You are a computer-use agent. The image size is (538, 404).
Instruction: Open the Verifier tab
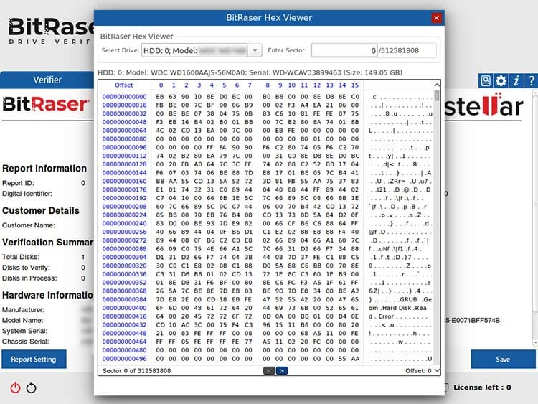[47, 80]
